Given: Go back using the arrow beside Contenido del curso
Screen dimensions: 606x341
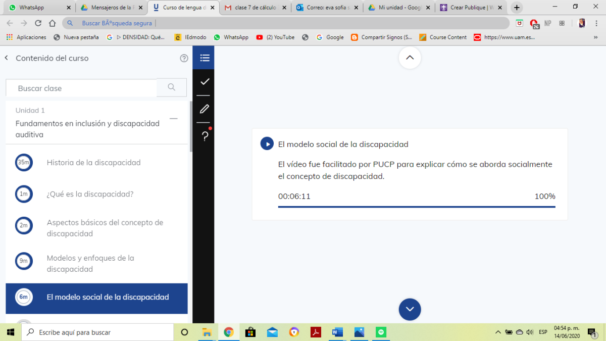Looking at the screenshot, I should [x=7, y=58].
